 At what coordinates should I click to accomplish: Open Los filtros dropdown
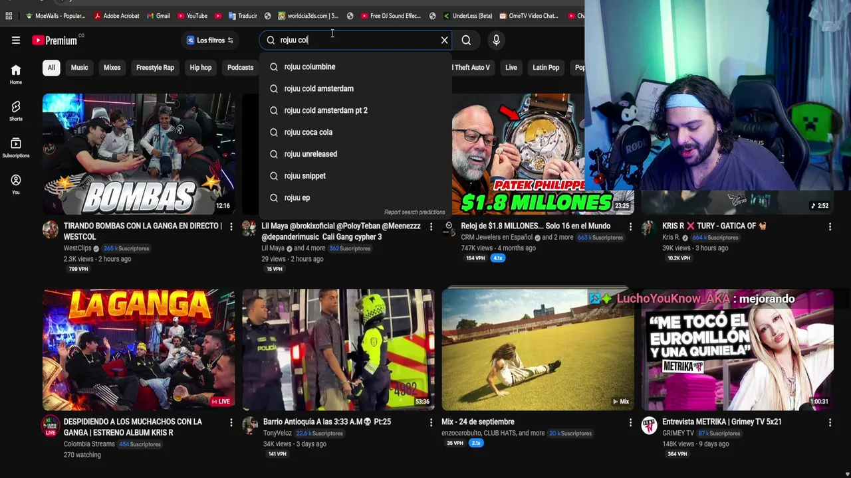coord(210,40)
